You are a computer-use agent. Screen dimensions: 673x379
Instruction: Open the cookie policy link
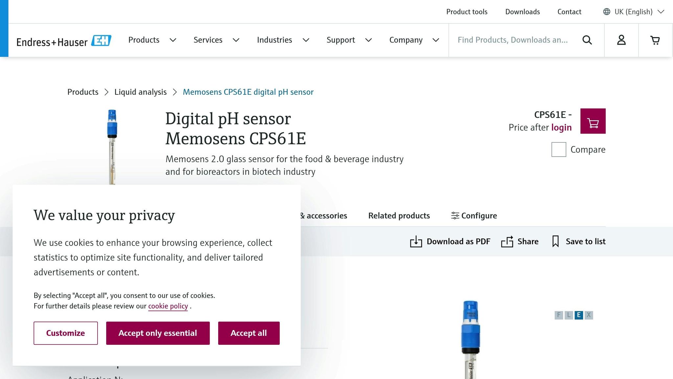[168, 306]
